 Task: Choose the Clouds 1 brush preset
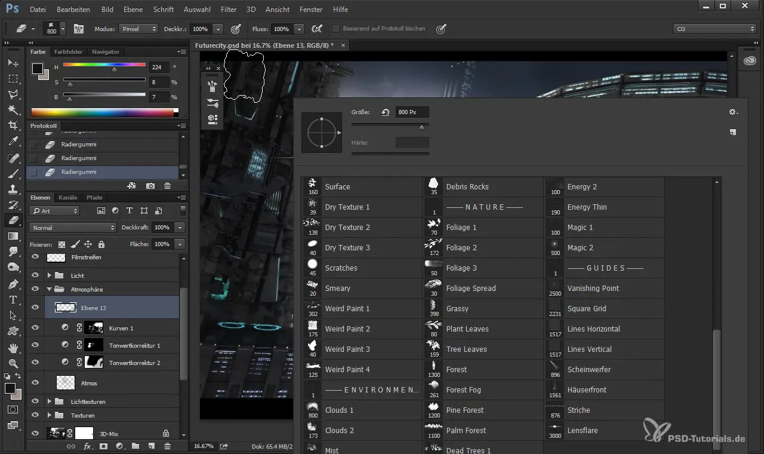pos(362,410)
